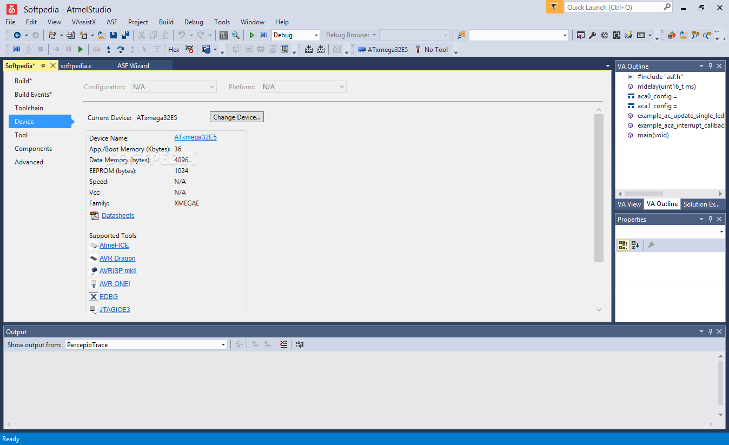Screen dimensions: 729x445
Task: Pin the Softpedia* project tab
Action: click(x=43, y=65)
